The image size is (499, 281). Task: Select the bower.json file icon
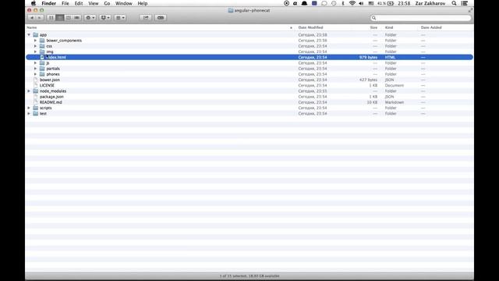tap(36, 80)
